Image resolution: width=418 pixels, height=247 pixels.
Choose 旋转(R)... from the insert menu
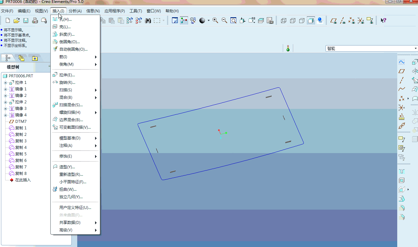[75, 83]
